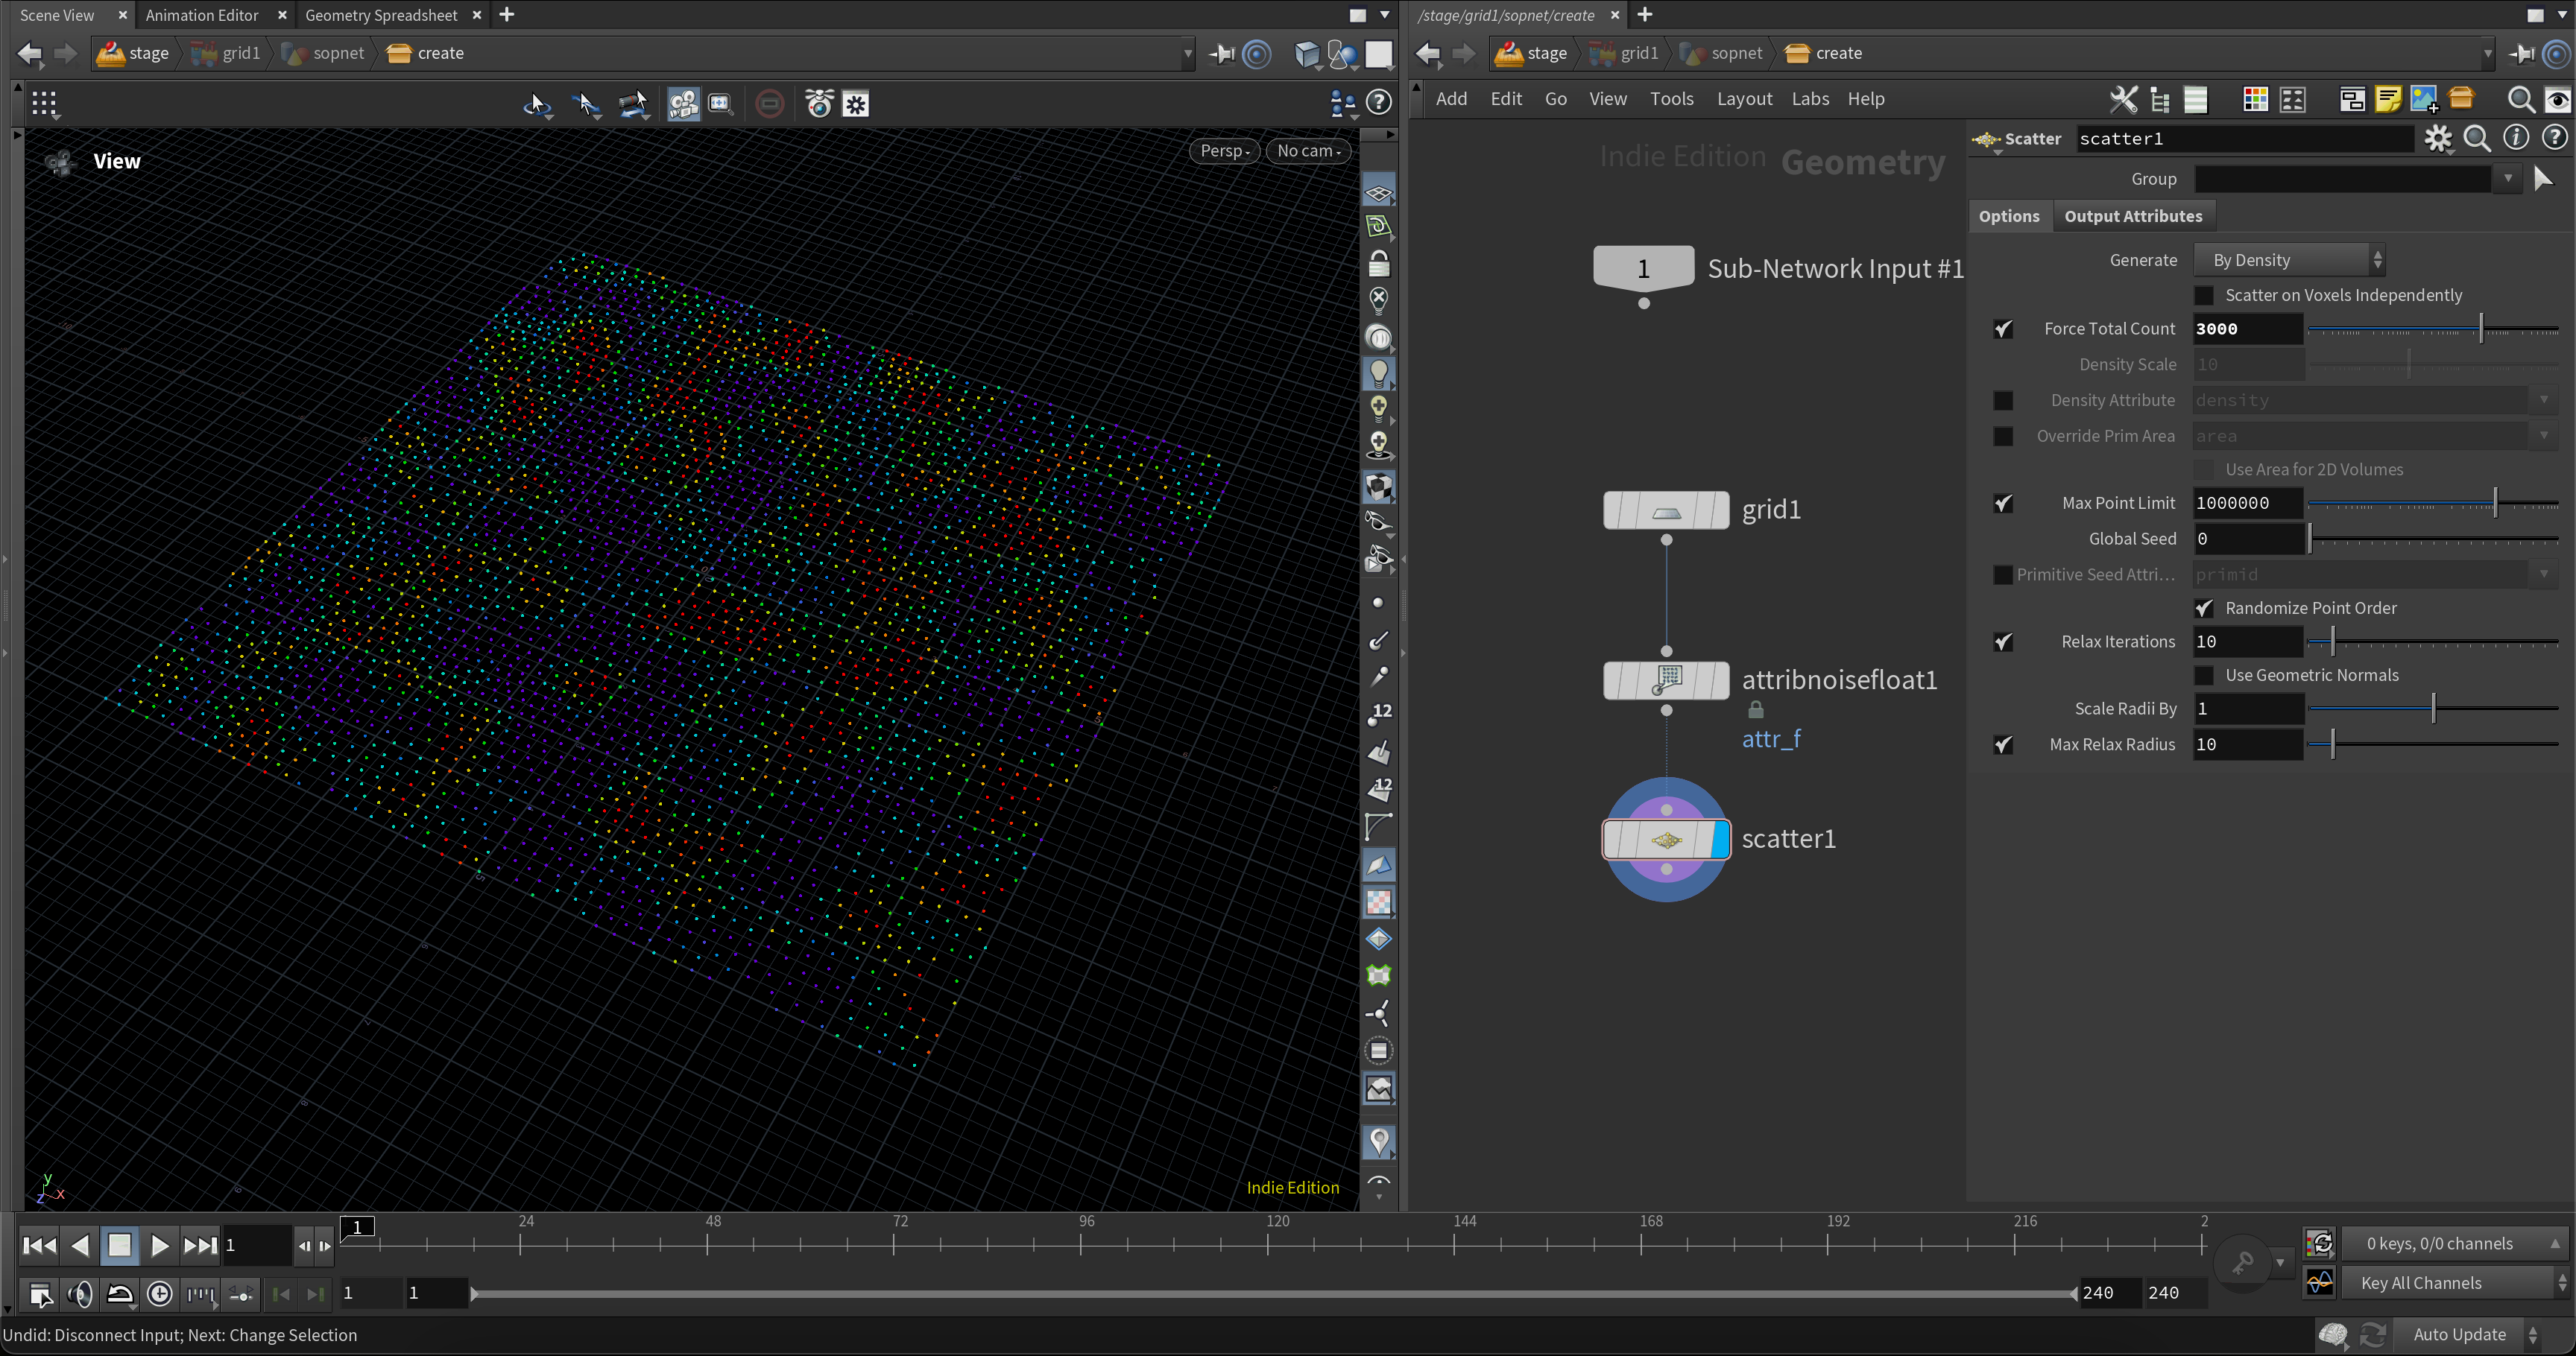Click the lock icon in viewport sidebar

1378,264
